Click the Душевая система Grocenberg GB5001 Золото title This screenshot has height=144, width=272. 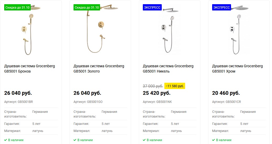[99, 69]
